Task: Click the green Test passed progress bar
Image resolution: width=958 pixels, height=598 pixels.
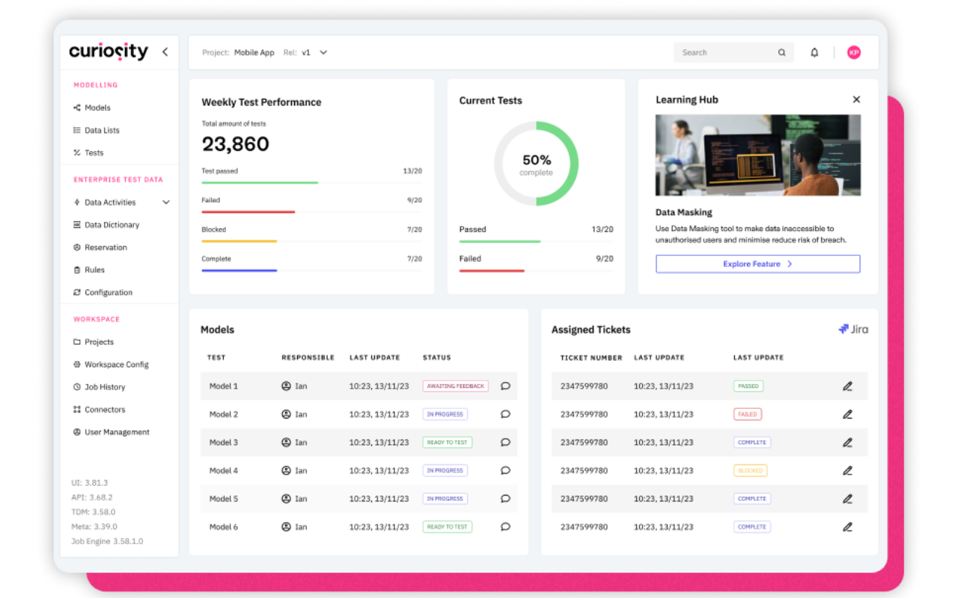Action: 260,182
